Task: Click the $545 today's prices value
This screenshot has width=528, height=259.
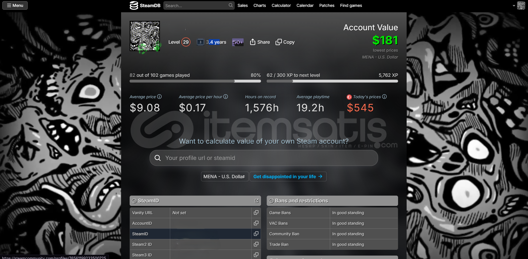Action: 360,108
